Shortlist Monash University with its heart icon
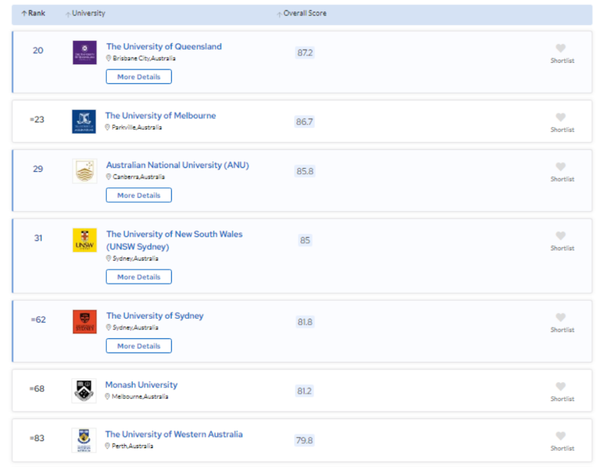The height and width of the screenshot is (467, 604). (x=560, y=386)
